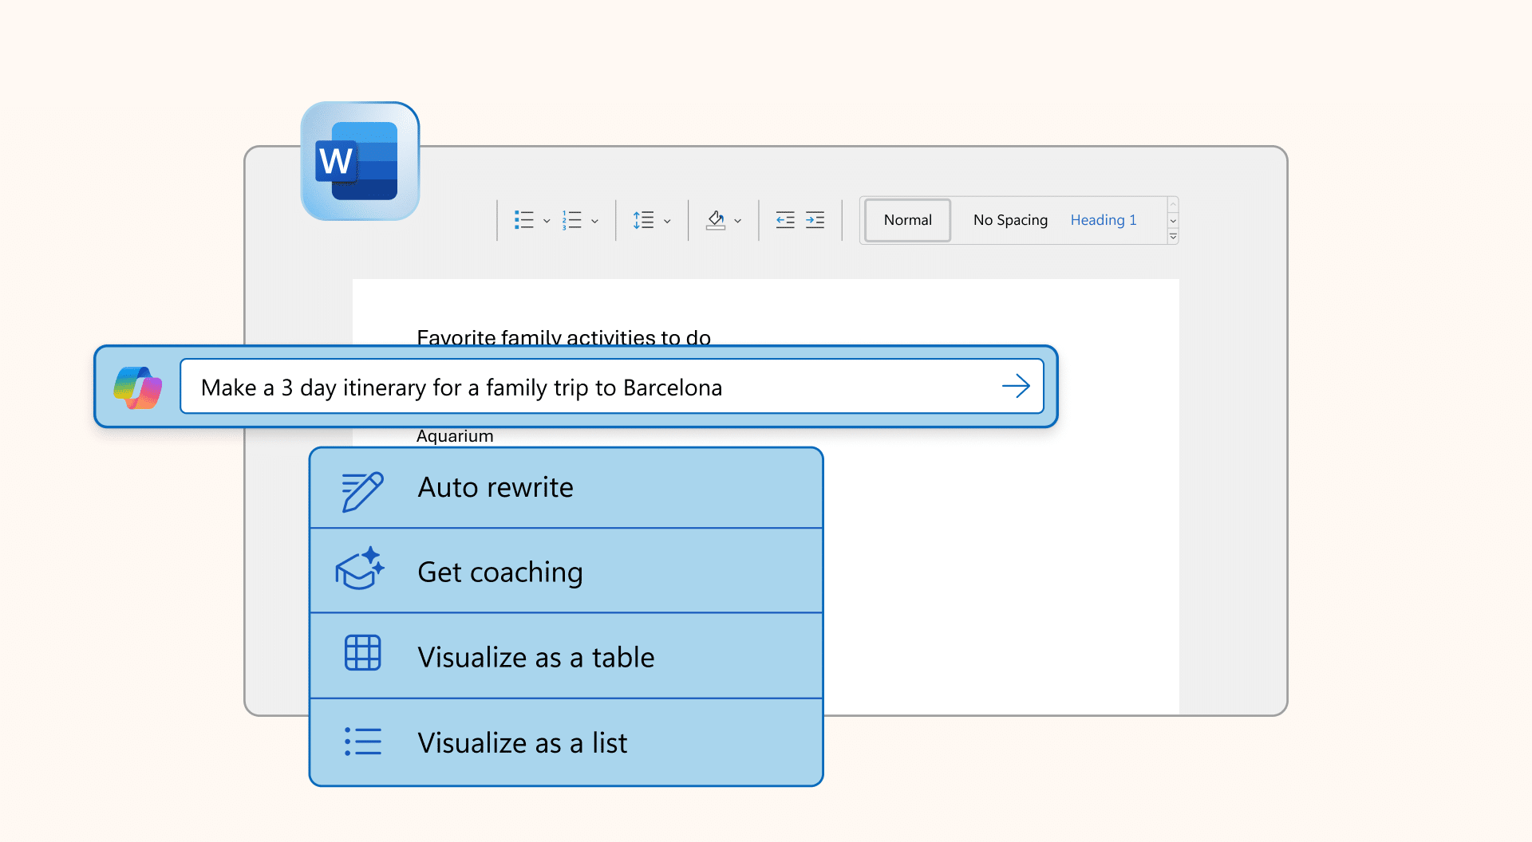The image size is (1532, 842).
Task: Click the numbered list icon
Action: [x=571, y=220]
